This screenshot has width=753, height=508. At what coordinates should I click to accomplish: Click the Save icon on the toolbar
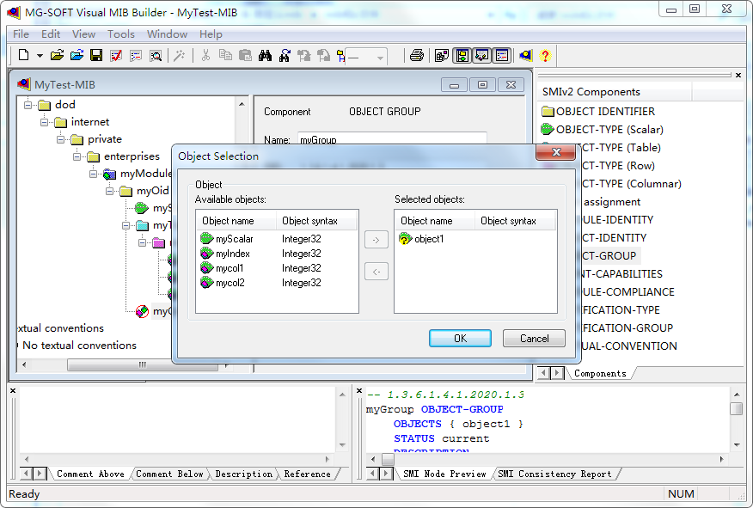click(x=95, y=54)
